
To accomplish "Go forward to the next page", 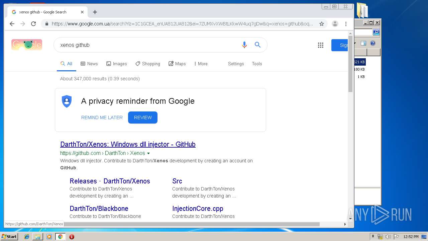I will (x=23, y=24).
